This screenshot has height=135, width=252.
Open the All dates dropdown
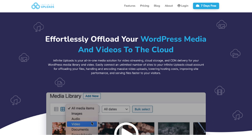116,109
